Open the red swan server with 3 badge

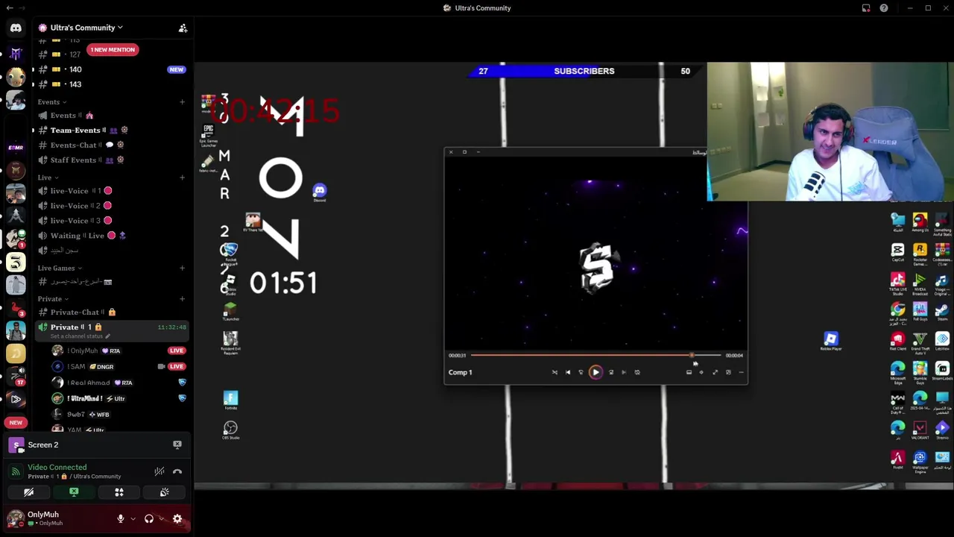click(x=16, y=308)
